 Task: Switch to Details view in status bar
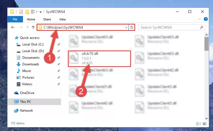click(199, 124)
